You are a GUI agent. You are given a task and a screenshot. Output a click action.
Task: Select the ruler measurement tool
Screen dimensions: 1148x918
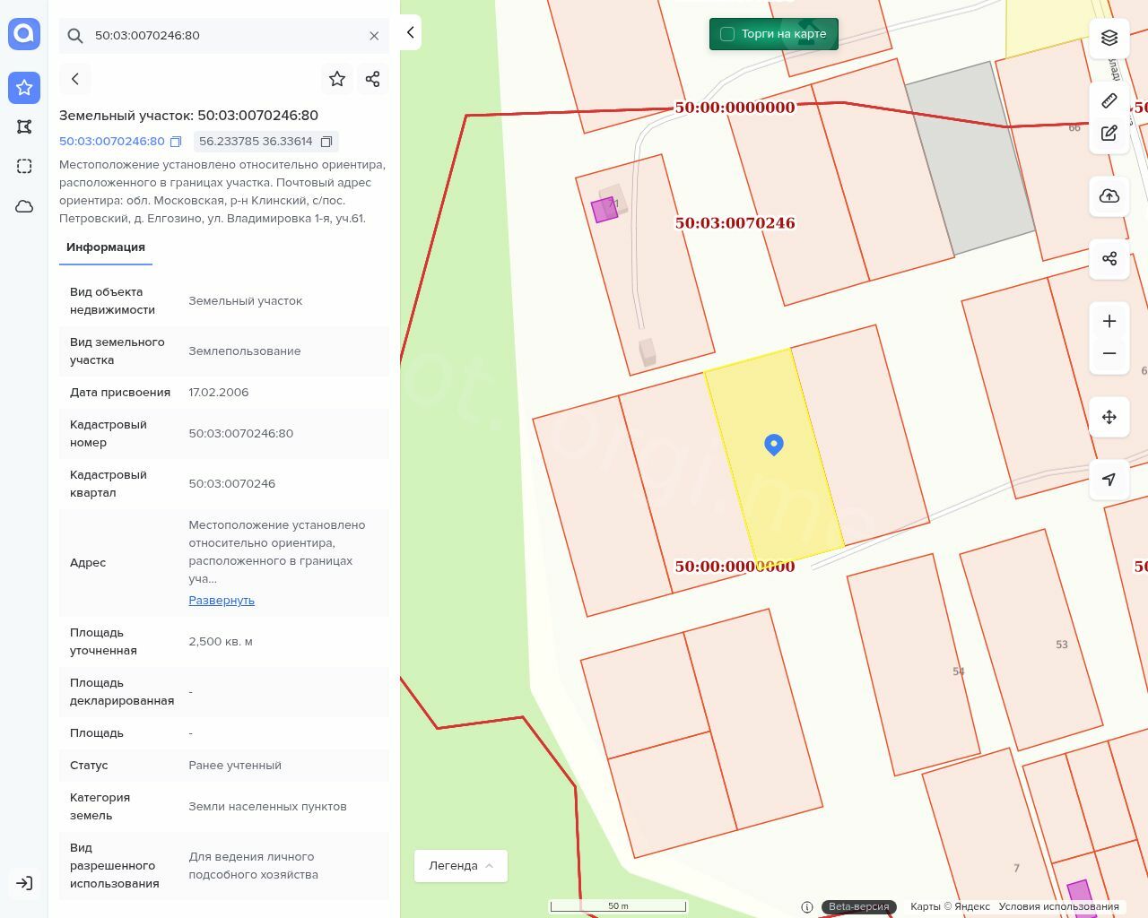pos(1109,100)
